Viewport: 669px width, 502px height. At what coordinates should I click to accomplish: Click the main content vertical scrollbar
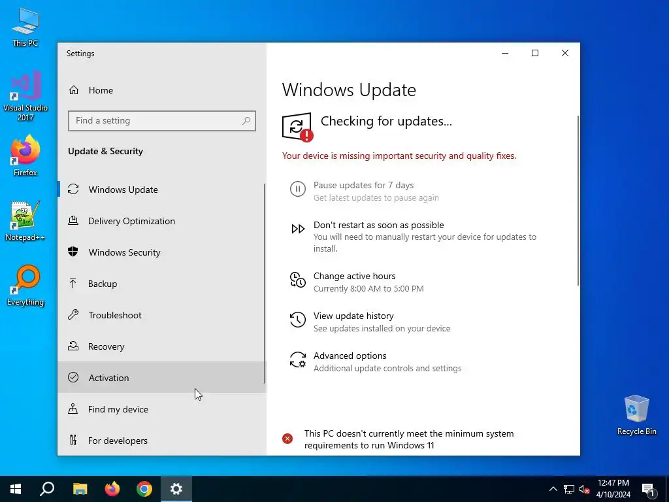point(578,200)
